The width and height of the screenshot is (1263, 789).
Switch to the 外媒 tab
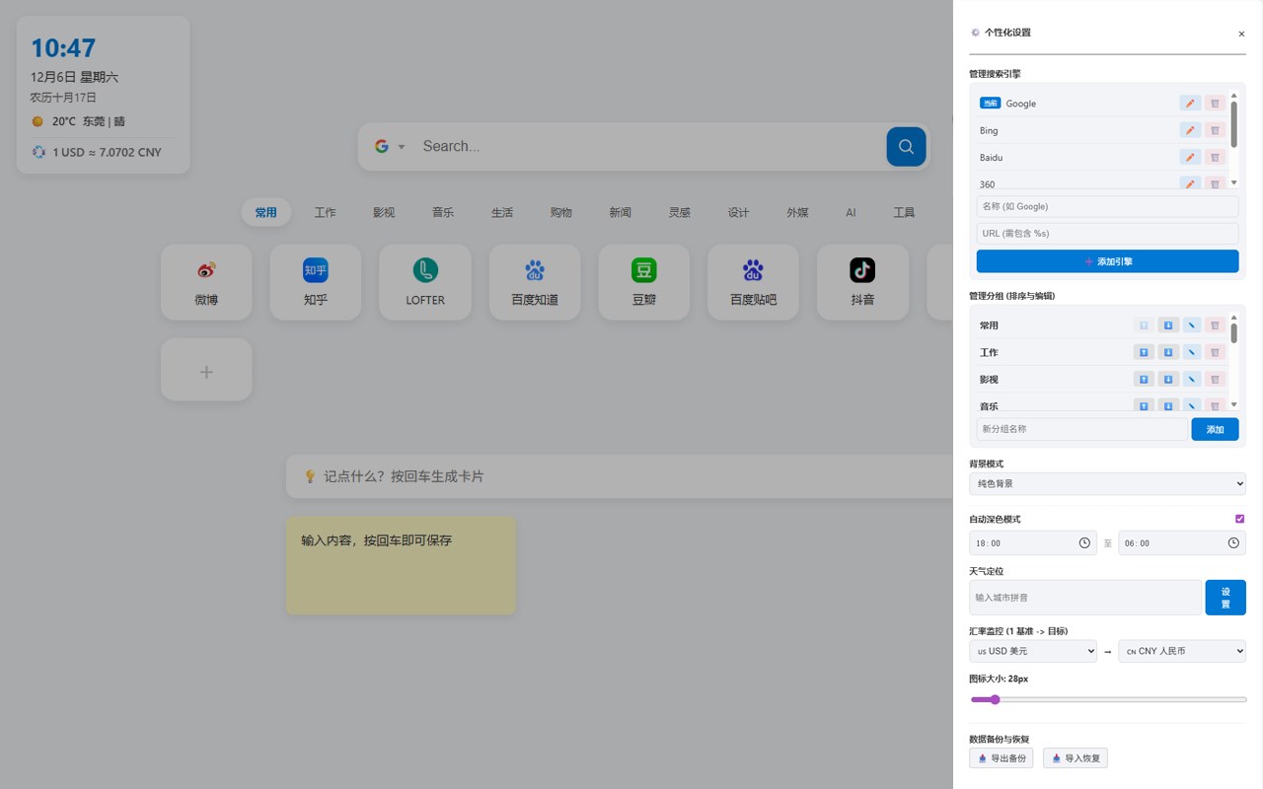[797, 212]
